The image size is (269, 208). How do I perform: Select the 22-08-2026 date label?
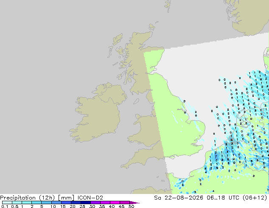(184, 198)
